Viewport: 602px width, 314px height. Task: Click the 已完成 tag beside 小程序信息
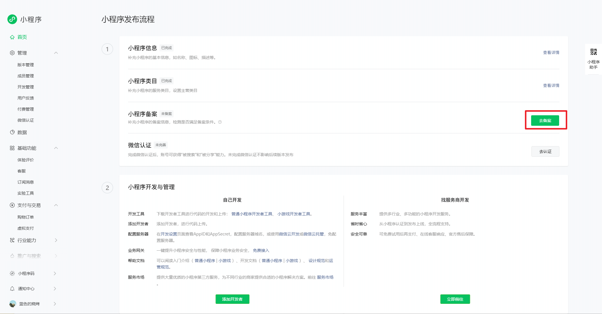point(167,48)
